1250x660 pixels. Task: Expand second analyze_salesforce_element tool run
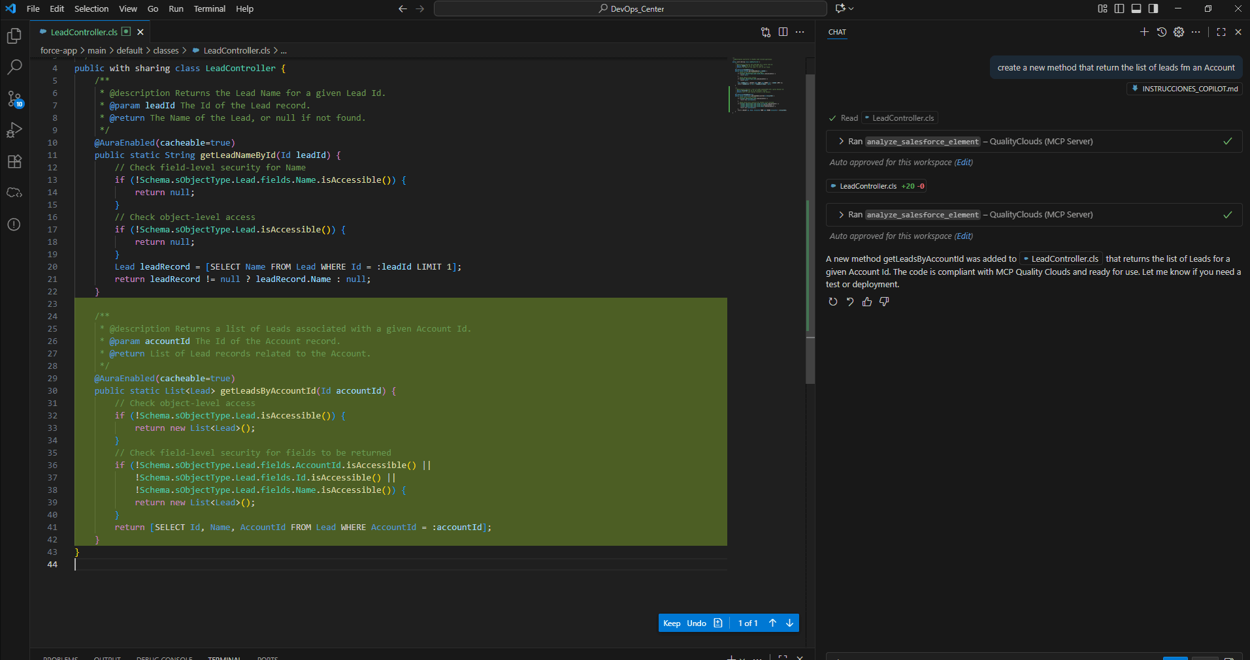(841, 215)
